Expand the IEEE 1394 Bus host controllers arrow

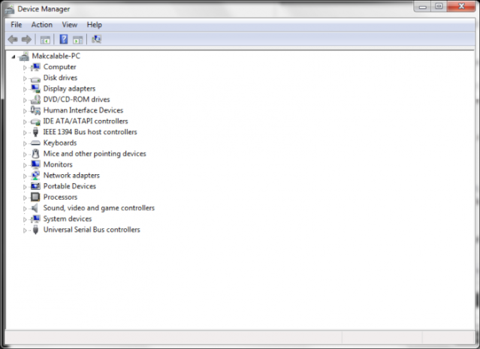tap(25, 133)
